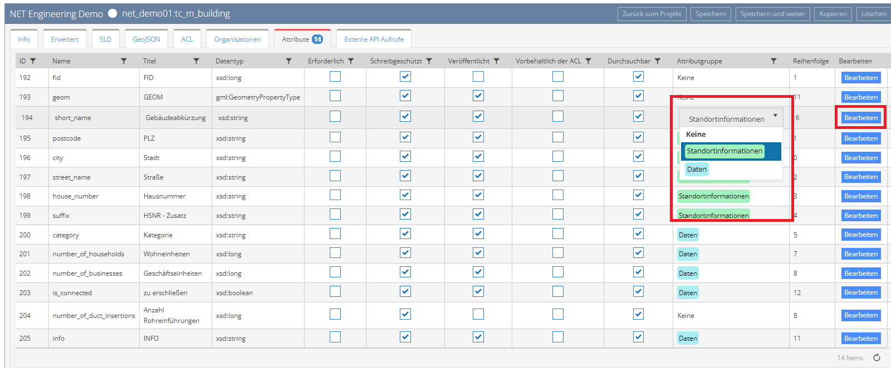Screen dimensions: 891x368
Task: Toggle Durchsuchbar checkbox for postcode row
Action: pyautogui.click(x=638, y=137)
